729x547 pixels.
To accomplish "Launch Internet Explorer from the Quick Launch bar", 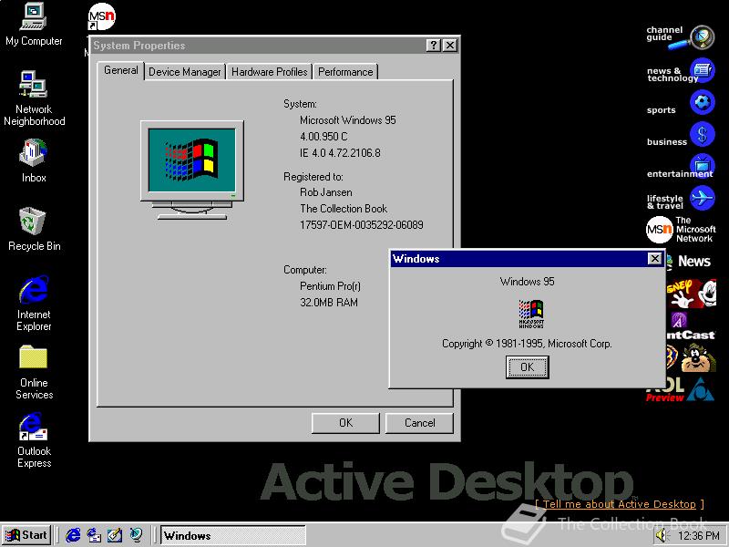I will (x=73, y=535).
